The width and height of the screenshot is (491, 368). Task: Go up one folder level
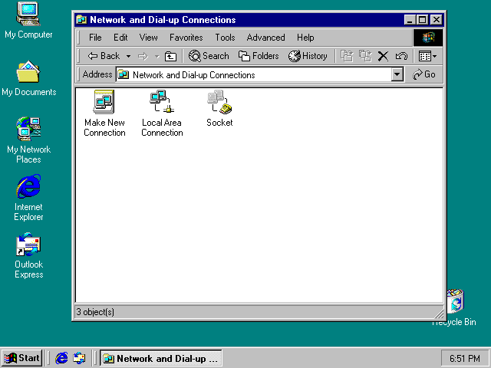170,57
